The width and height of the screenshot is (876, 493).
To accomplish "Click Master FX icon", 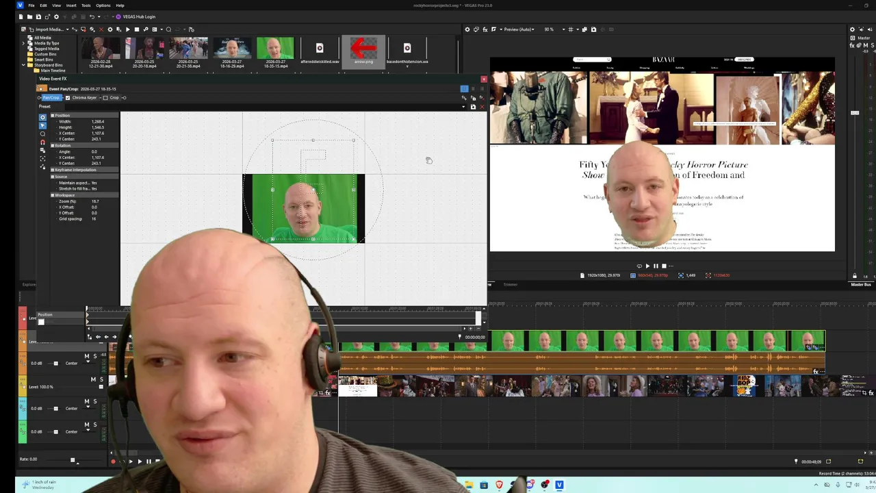I will [x=852, y=45].
